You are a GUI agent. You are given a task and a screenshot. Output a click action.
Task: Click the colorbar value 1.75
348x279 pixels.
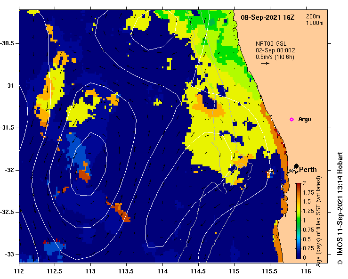pos(308,193)
